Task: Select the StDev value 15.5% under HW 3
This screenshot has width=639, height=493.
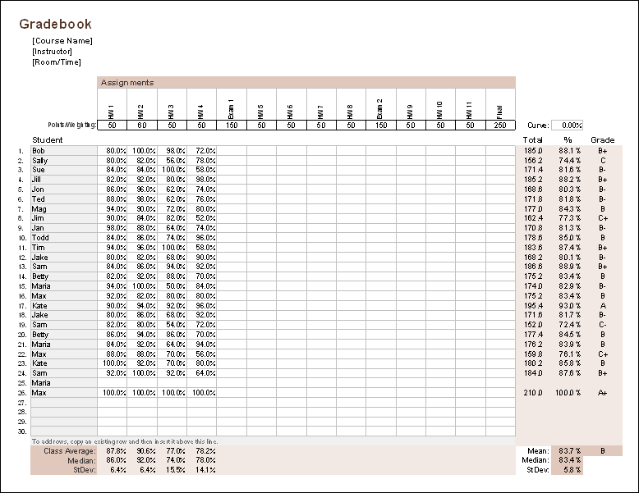Action: point(172,469)
